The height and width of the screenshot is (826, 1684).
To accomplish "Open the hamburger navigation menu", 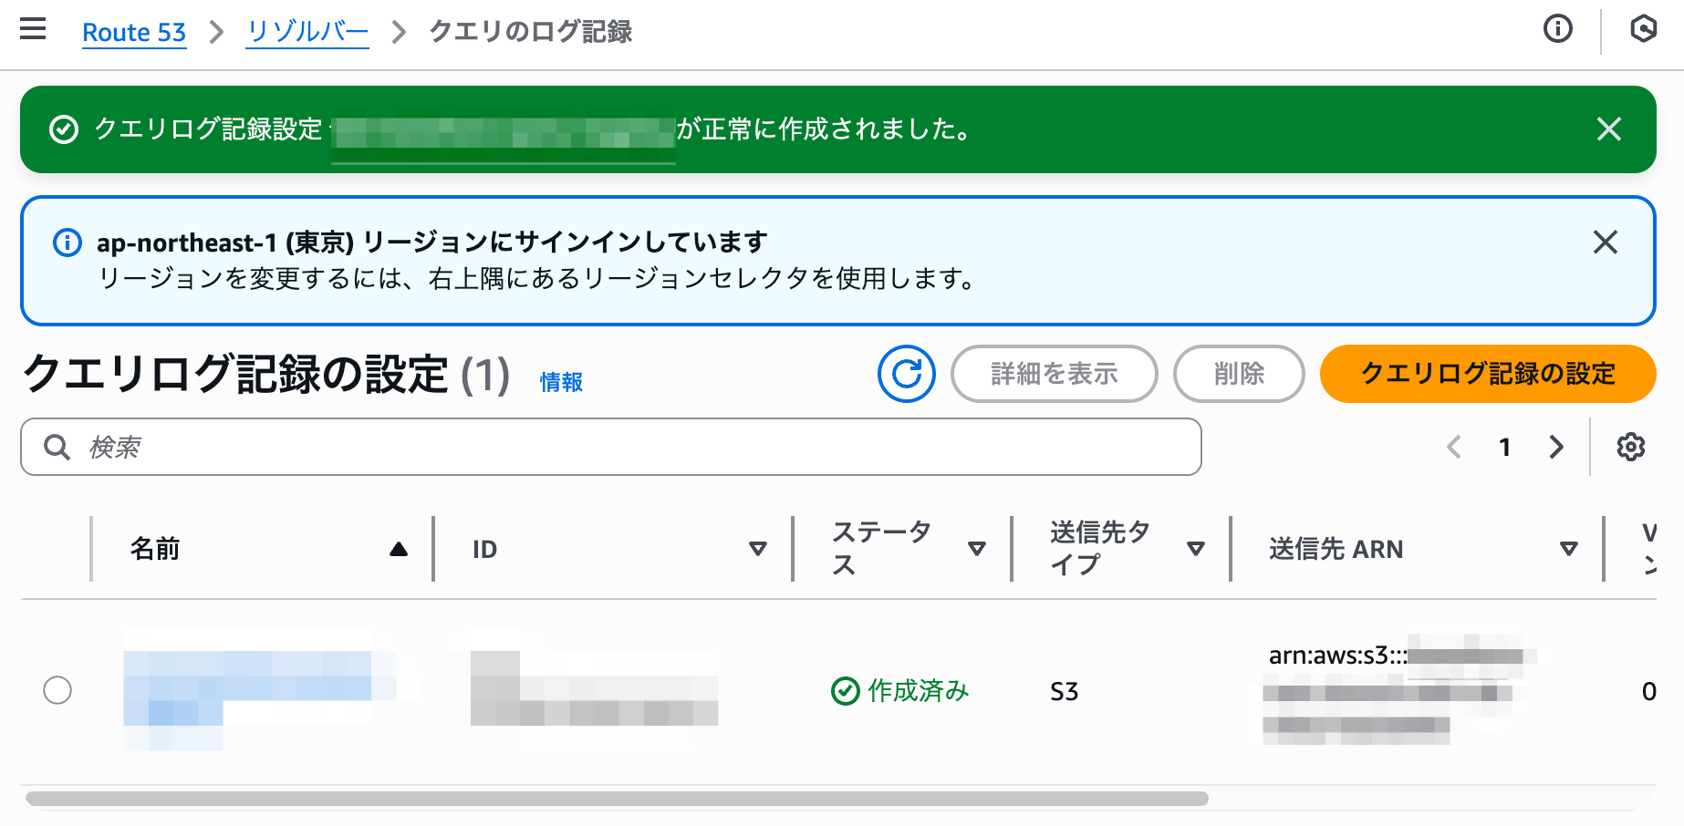I will click(x=33, y=30).
